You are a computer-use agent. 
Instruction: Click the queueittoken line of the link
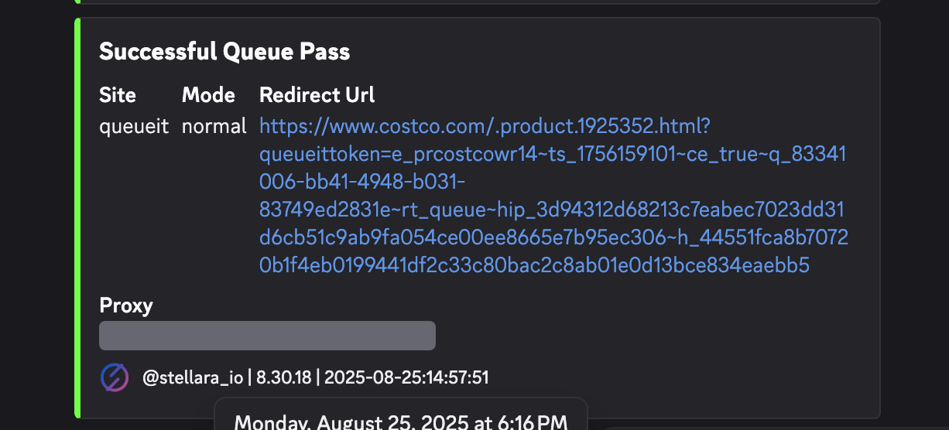[553, 154]
